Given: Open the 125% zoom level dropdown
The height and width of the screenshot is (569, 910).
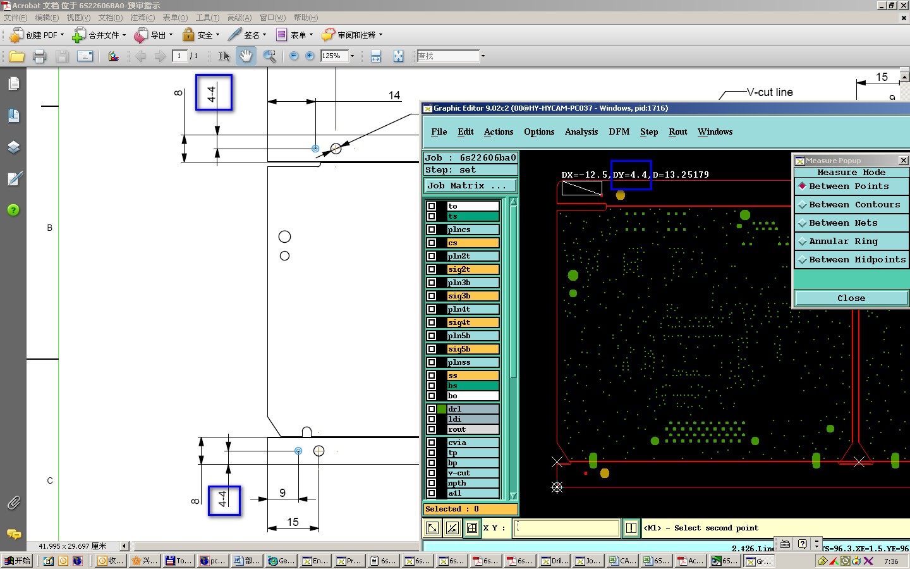Looking at the screenshot, I should tap(352, 56).
